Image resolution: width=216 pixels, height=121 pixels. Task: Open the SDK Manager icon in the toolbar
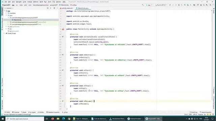[x=207, y=5]
